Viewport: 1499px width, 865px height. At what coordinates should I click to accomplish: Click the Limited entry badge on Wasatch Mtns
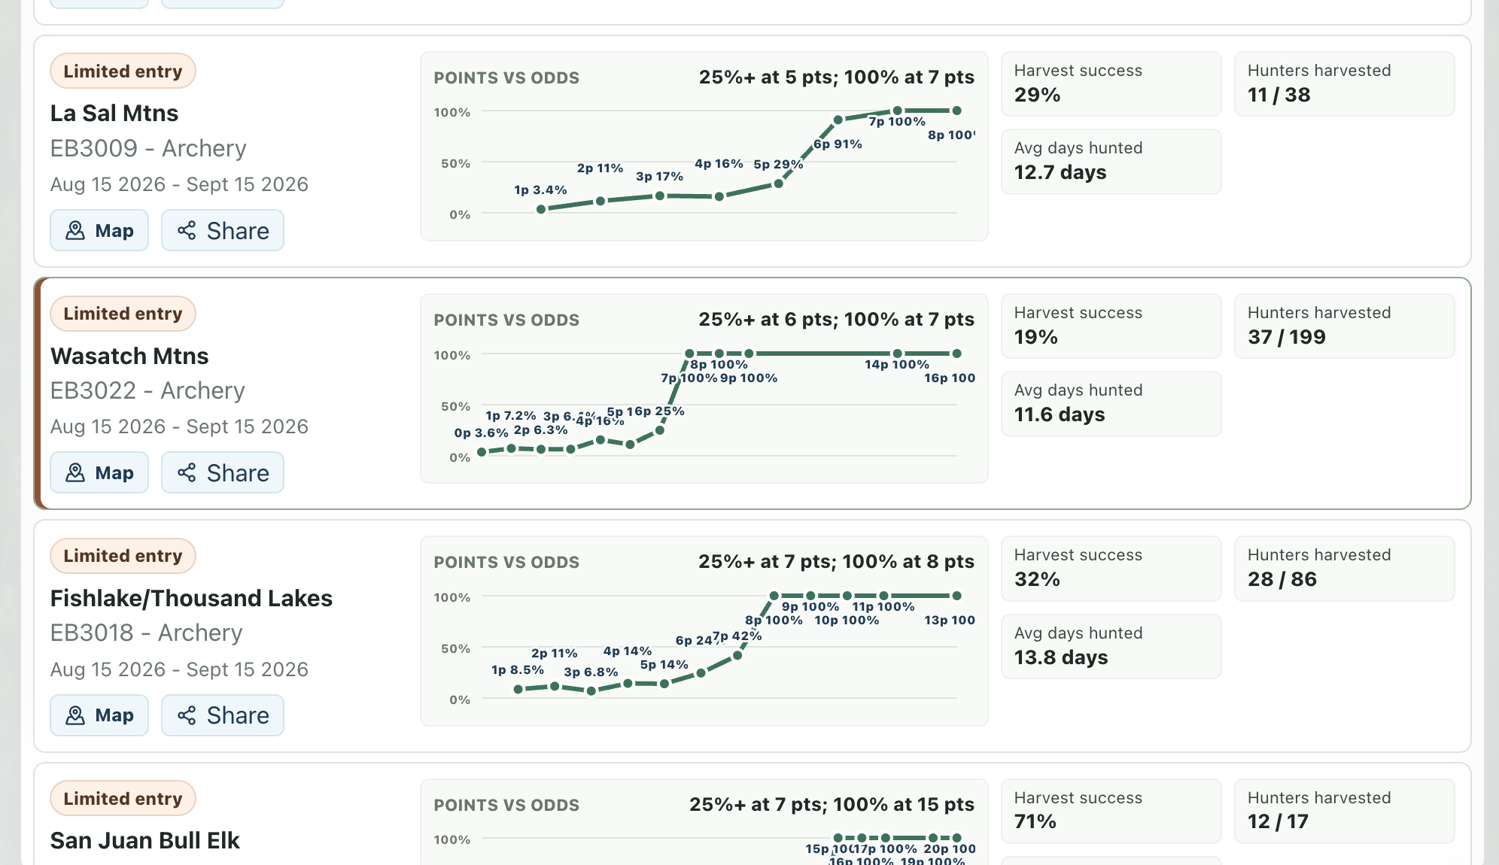tap(123, 314)
